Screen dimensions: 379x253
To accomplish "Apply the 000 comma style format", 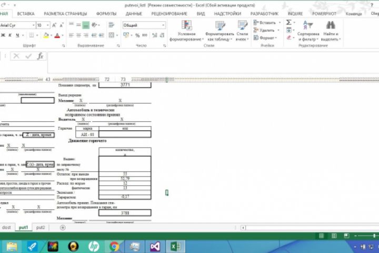I will tap(145, 35).
